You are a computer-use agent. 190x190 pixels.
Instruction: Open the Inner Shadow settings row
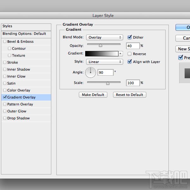click(x=26, y=69)
